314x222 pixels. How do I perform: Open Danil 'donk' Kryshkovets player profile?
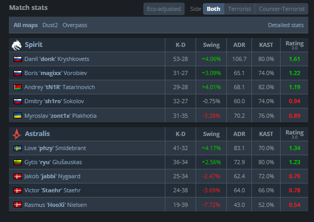(57, 59)
